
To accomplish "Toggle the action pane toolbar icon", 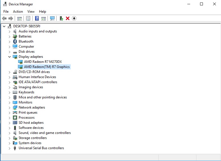I will tap(44, 18).
